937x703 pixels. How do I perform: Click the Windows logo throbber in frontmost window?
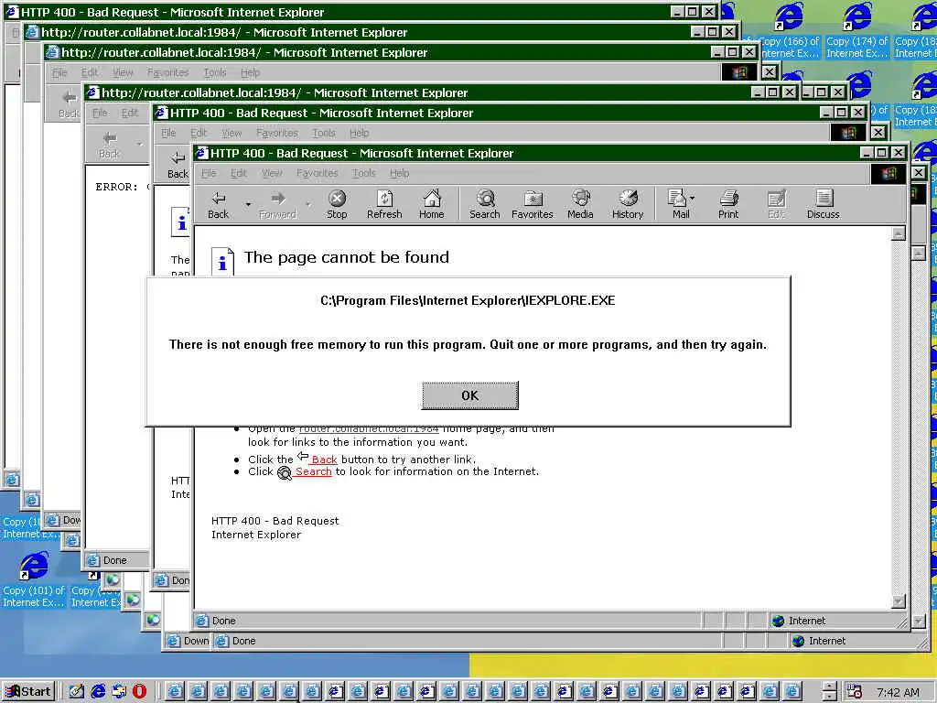click(889, 173)
